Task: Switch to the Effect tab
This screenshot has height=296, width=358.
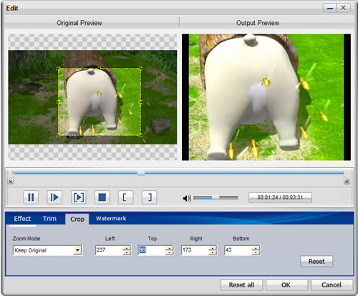Action: pyautogui.click(x=22, y=219)
